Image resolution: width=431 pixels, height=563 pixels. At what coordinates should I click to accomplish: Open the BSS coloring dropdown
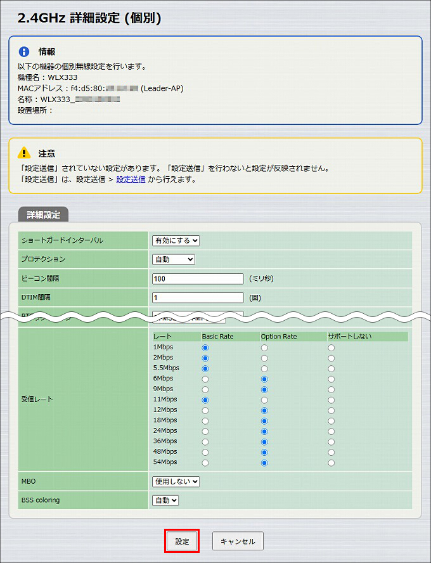click(x=165, y=500)
